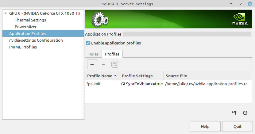Click the Source File column header
The width and height of the screenshot is (255, 134).
point(208,76)
